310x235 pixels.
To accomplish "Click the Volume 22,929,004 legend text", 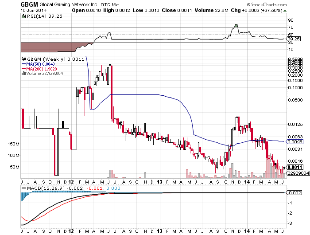I will pyautogui.click(x=45, y=74).
